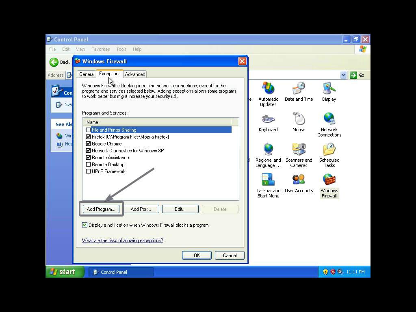Uncheck Remote Assistance exception
Viewport: 416px width, 312px height.
point(88,158)
